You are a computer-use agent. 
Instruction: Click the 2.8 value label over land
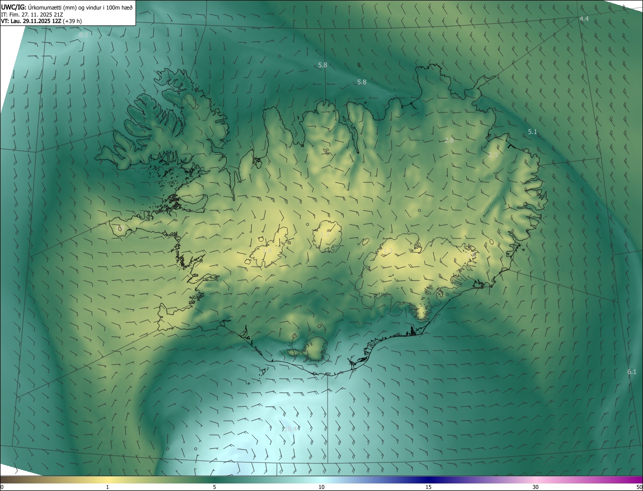[x=449, y=141]
